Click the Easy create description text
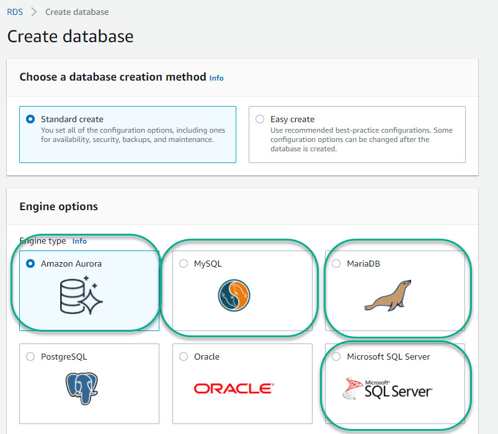498x434 pixels. [x=362, y=139]
